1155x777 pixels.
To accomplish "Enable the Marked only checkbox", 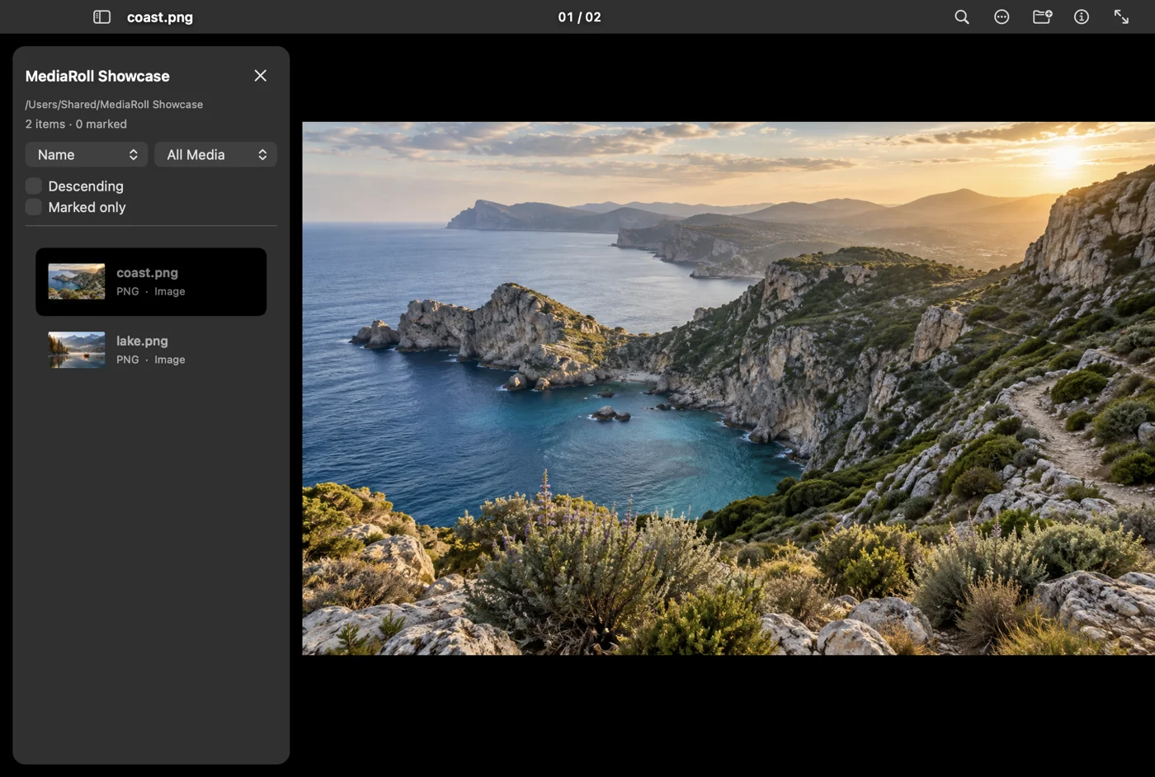I will coord(34,207).
